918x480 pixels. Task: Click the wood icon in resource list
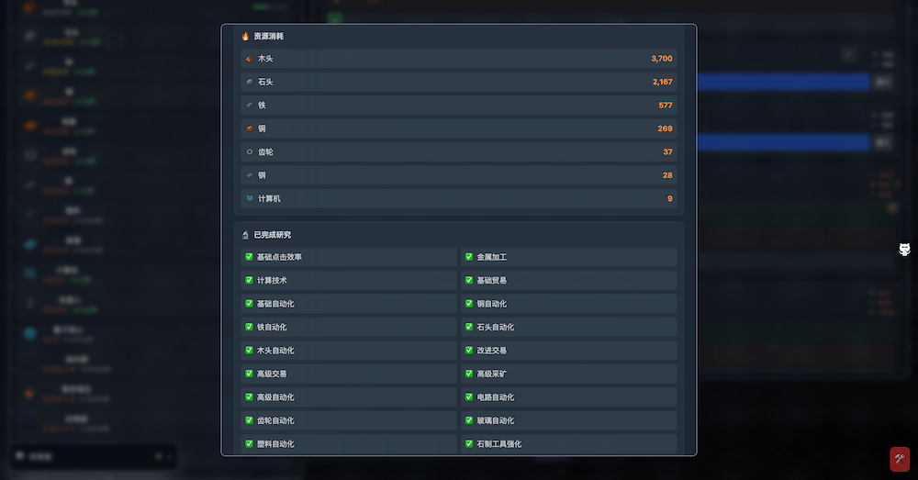click(249, 59)
